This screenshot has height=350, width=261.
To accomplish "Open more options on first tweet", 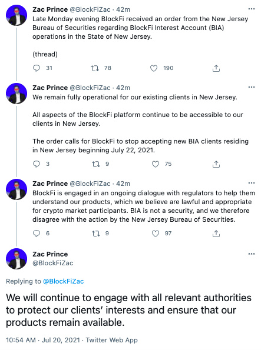I will click(x=252, y=9).
